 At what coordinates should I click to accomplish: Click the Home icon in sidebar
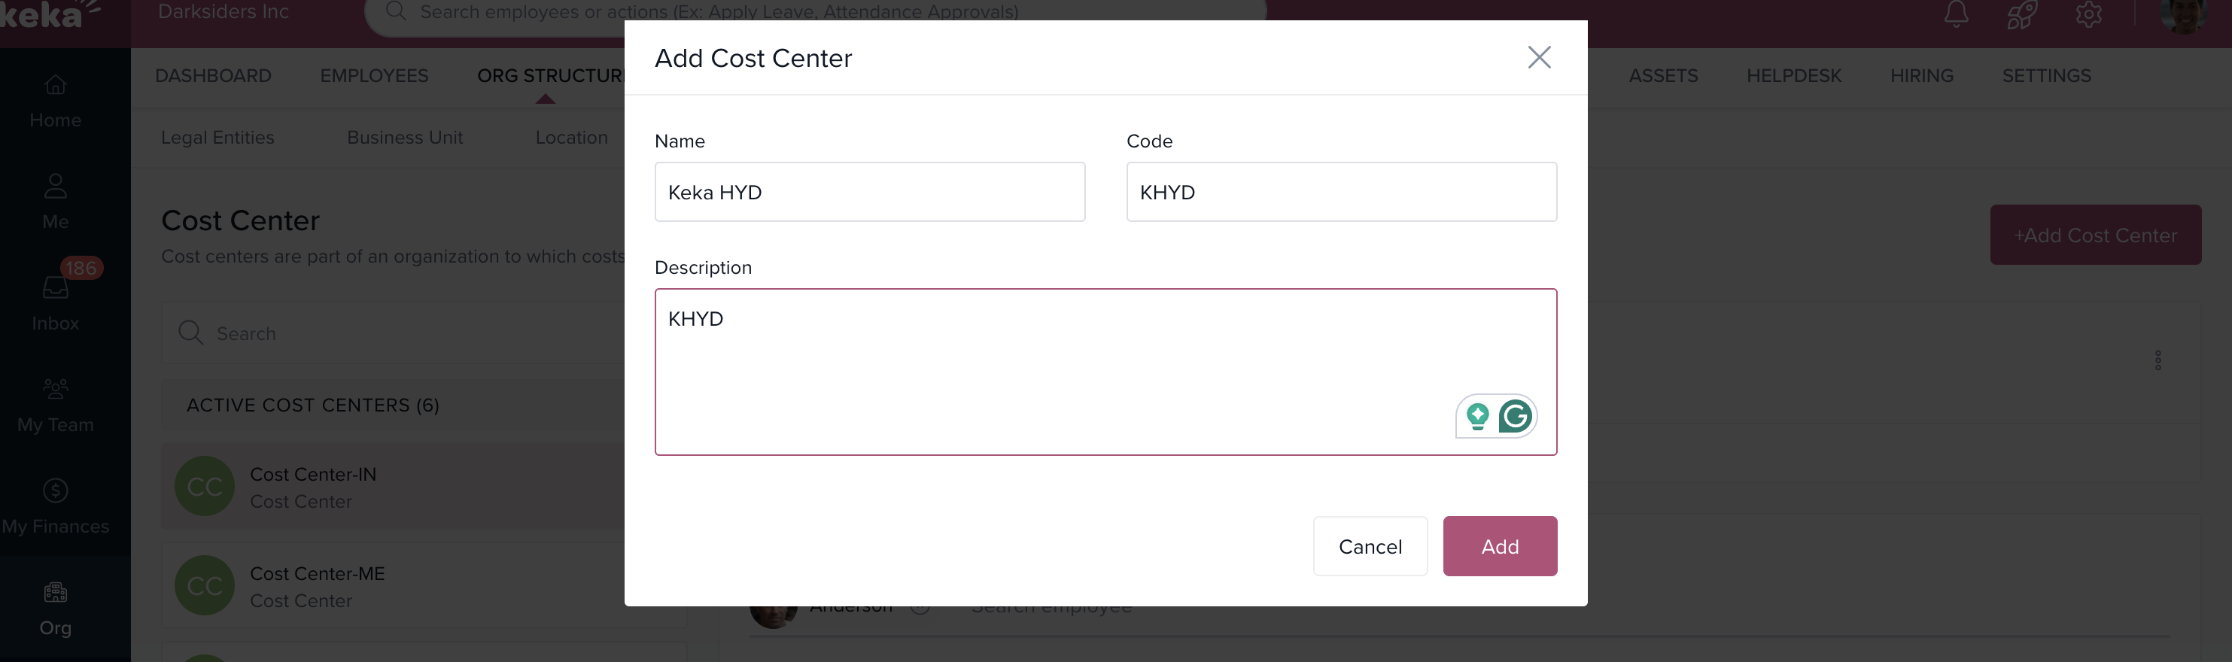tap(56, 85)
